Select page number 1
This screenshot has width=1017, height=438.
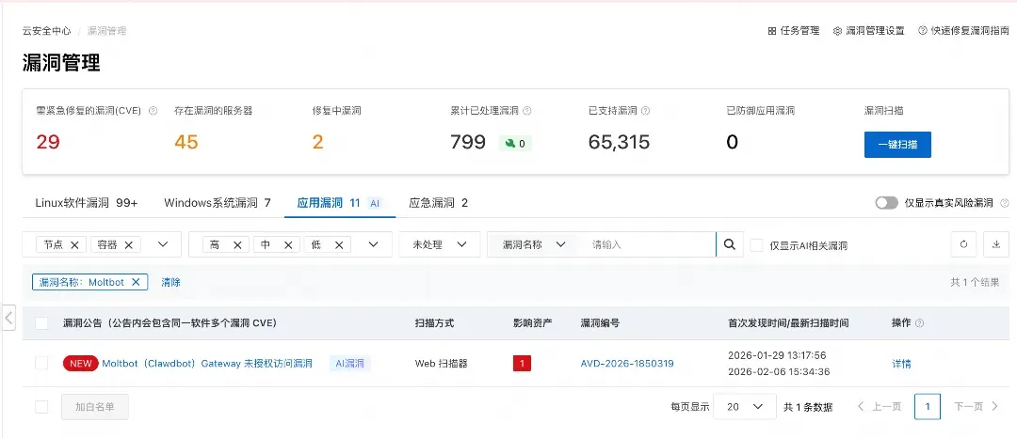pos(928,407)
